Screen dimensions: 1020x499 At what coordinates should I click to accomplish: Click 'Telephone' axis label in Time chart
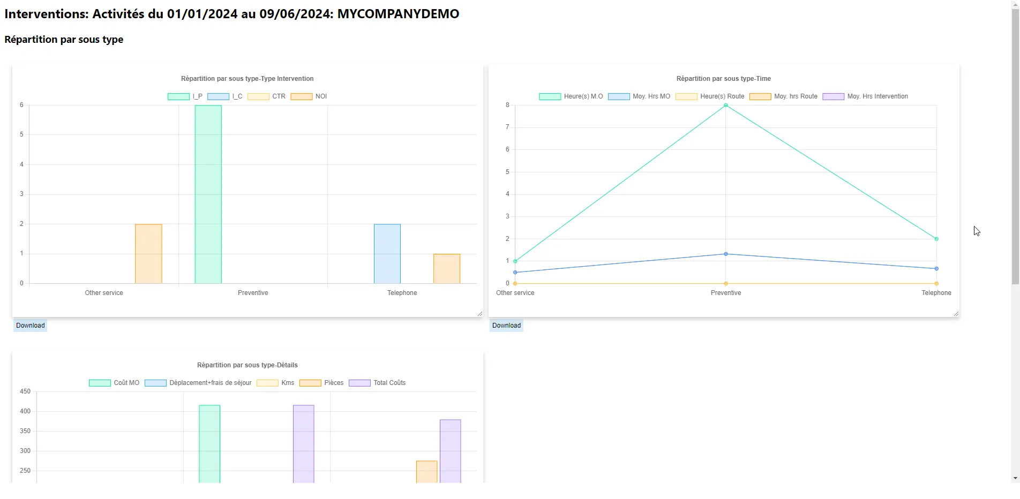[x=936, y=293]
